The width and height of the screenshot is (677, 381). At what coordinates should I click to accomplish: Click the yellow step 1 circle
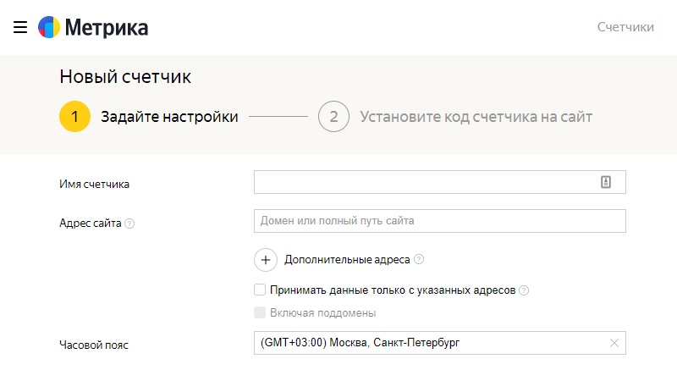(74, 117)
